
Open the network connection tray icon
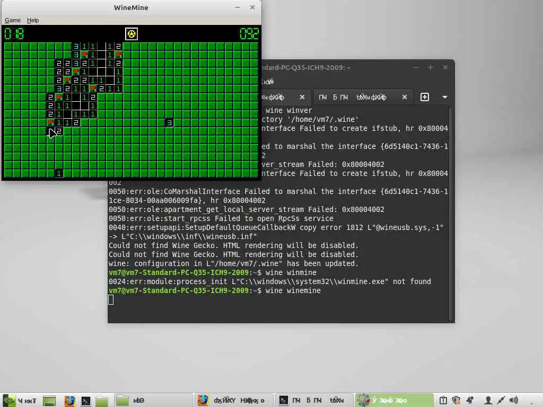coord(501,401)
